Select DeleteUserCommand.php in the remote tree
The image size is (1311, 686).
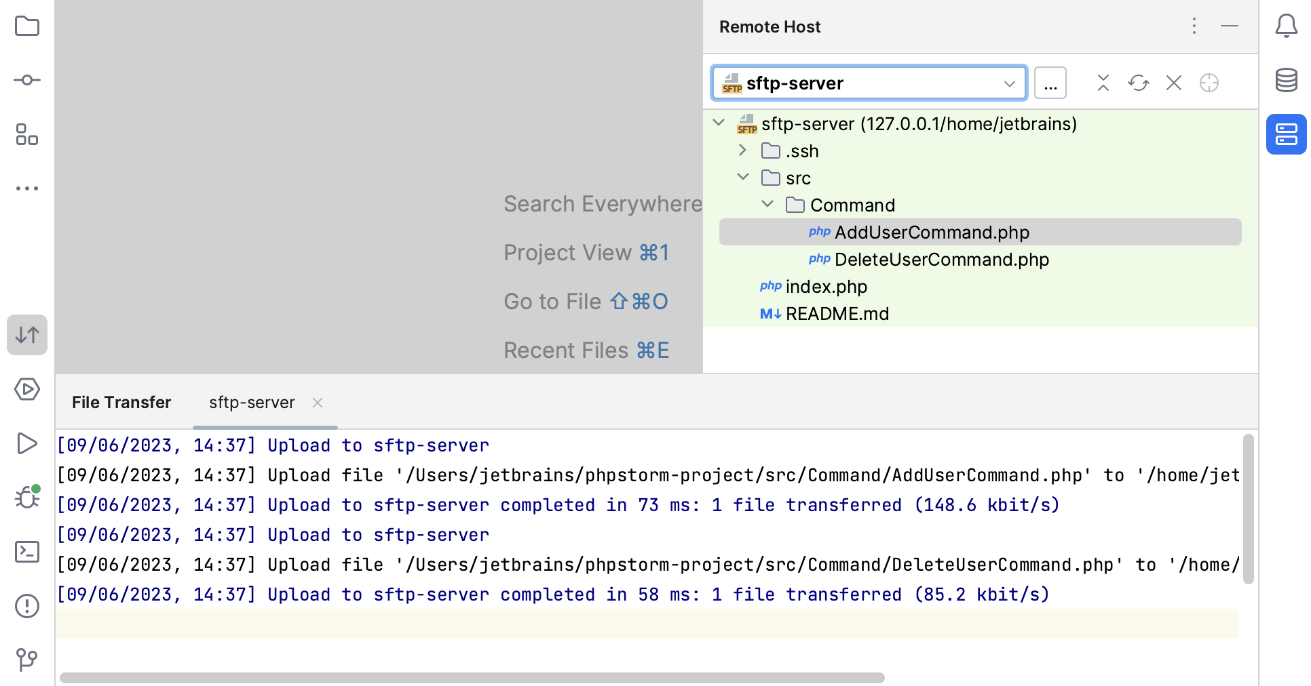point(941,259)
